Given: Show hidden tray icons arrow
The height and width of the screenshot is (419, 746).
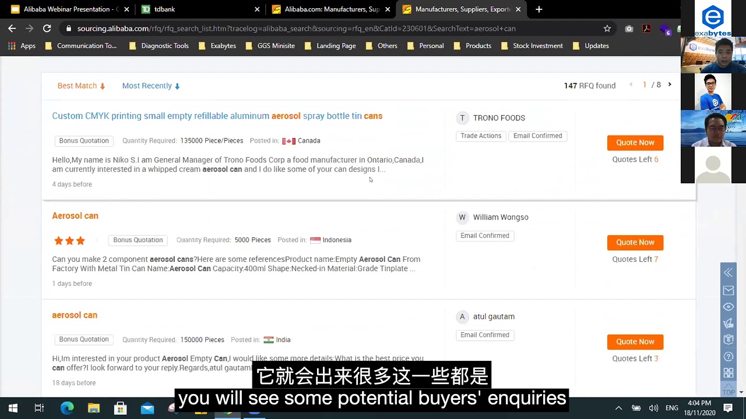Looking at the screenshot, I should coord(618,408).
